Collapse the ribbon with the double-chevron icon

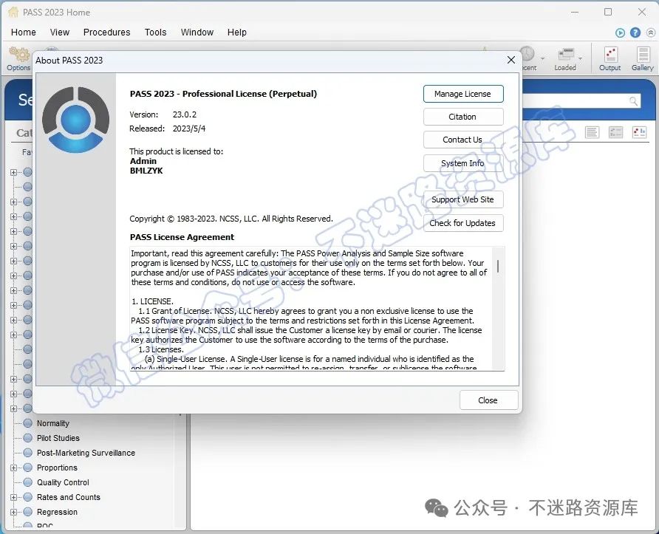(x=651, y=32)
